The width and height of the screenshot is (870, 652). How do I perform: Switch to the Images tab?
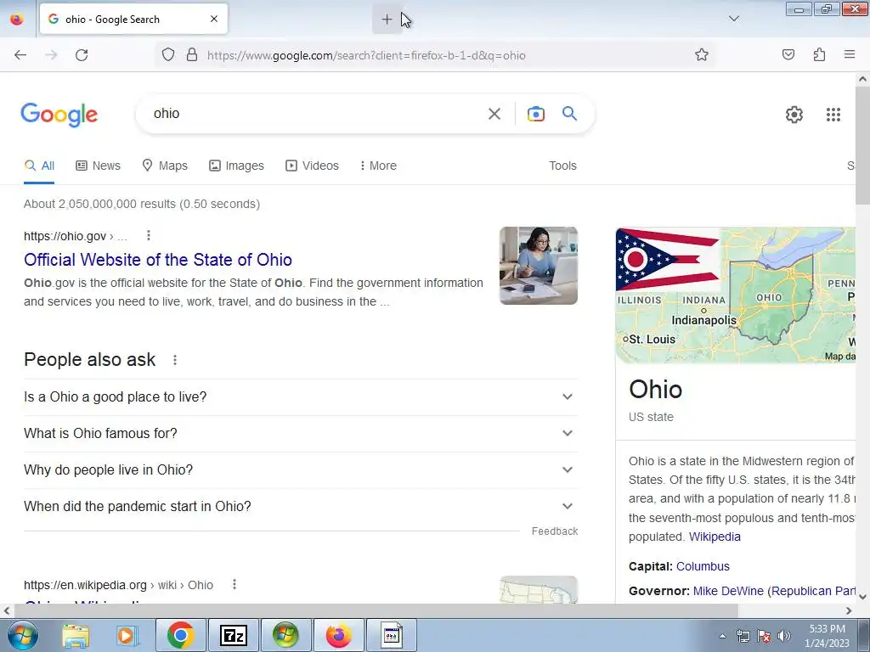pos(236,166)
